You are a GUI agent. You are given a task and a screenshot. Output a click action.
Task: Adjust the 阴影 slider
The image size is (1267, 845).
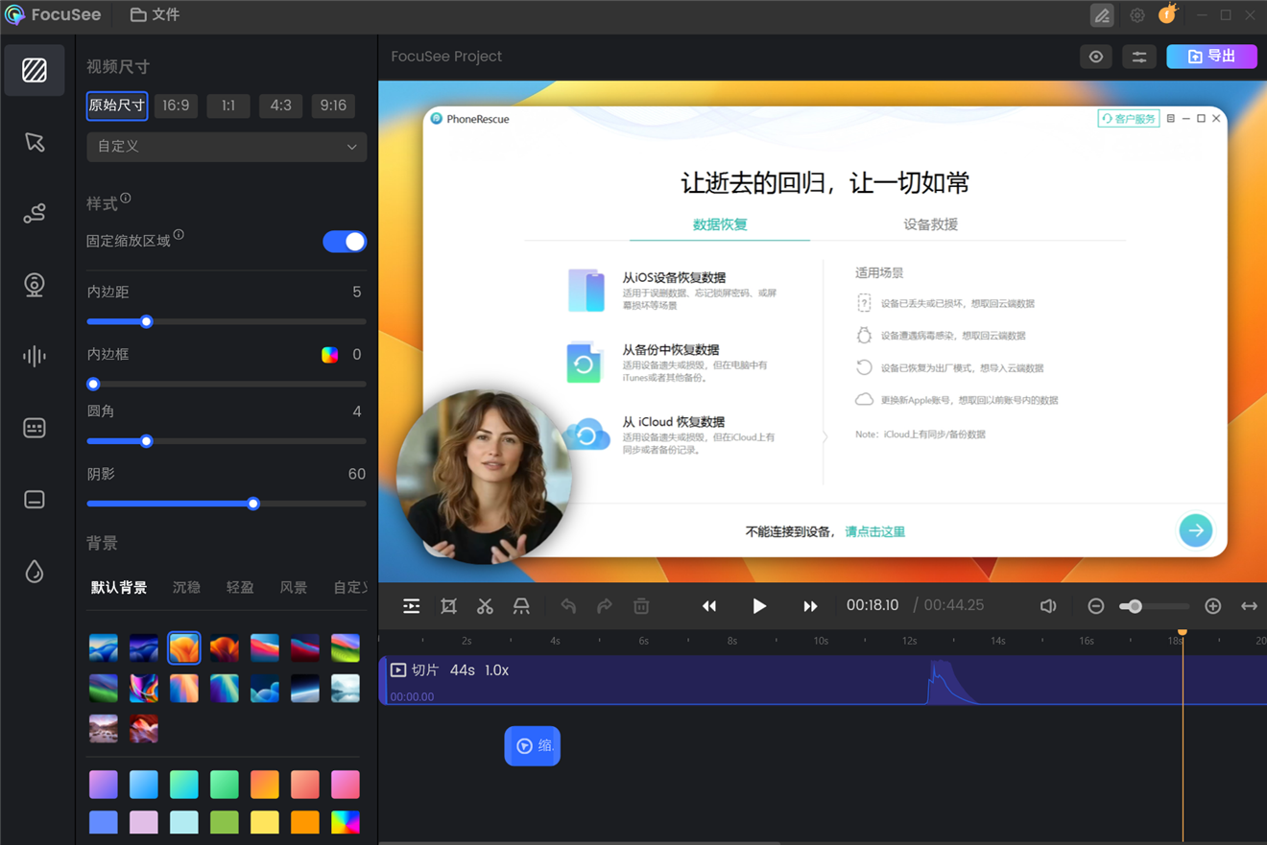[227, 504]
